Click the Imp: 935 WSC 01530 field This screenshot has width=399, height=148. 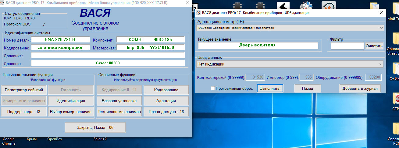(x=151, y=48)
